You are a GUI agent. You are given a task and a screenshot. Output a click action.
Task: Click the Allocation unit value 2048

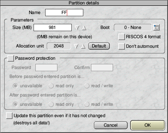coord(59,46)
